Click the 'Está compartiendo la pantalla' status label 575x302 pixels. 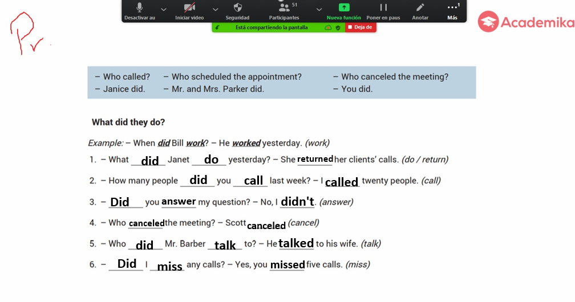pyautogui.click(x=272, y=27)
